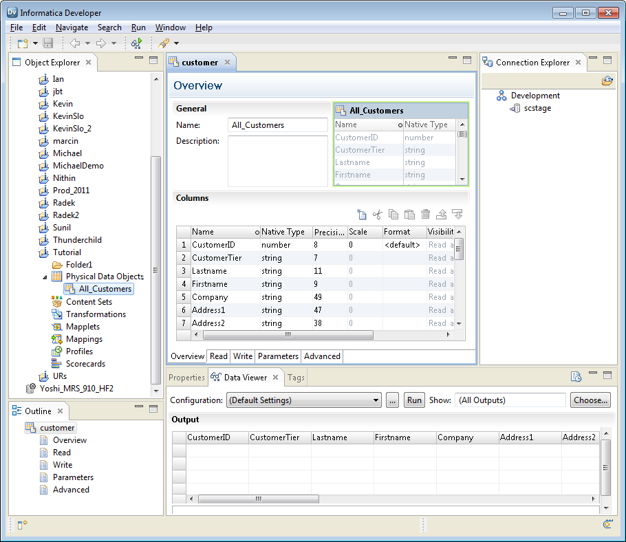Maximize the customer editor pane

click(467, 60)
